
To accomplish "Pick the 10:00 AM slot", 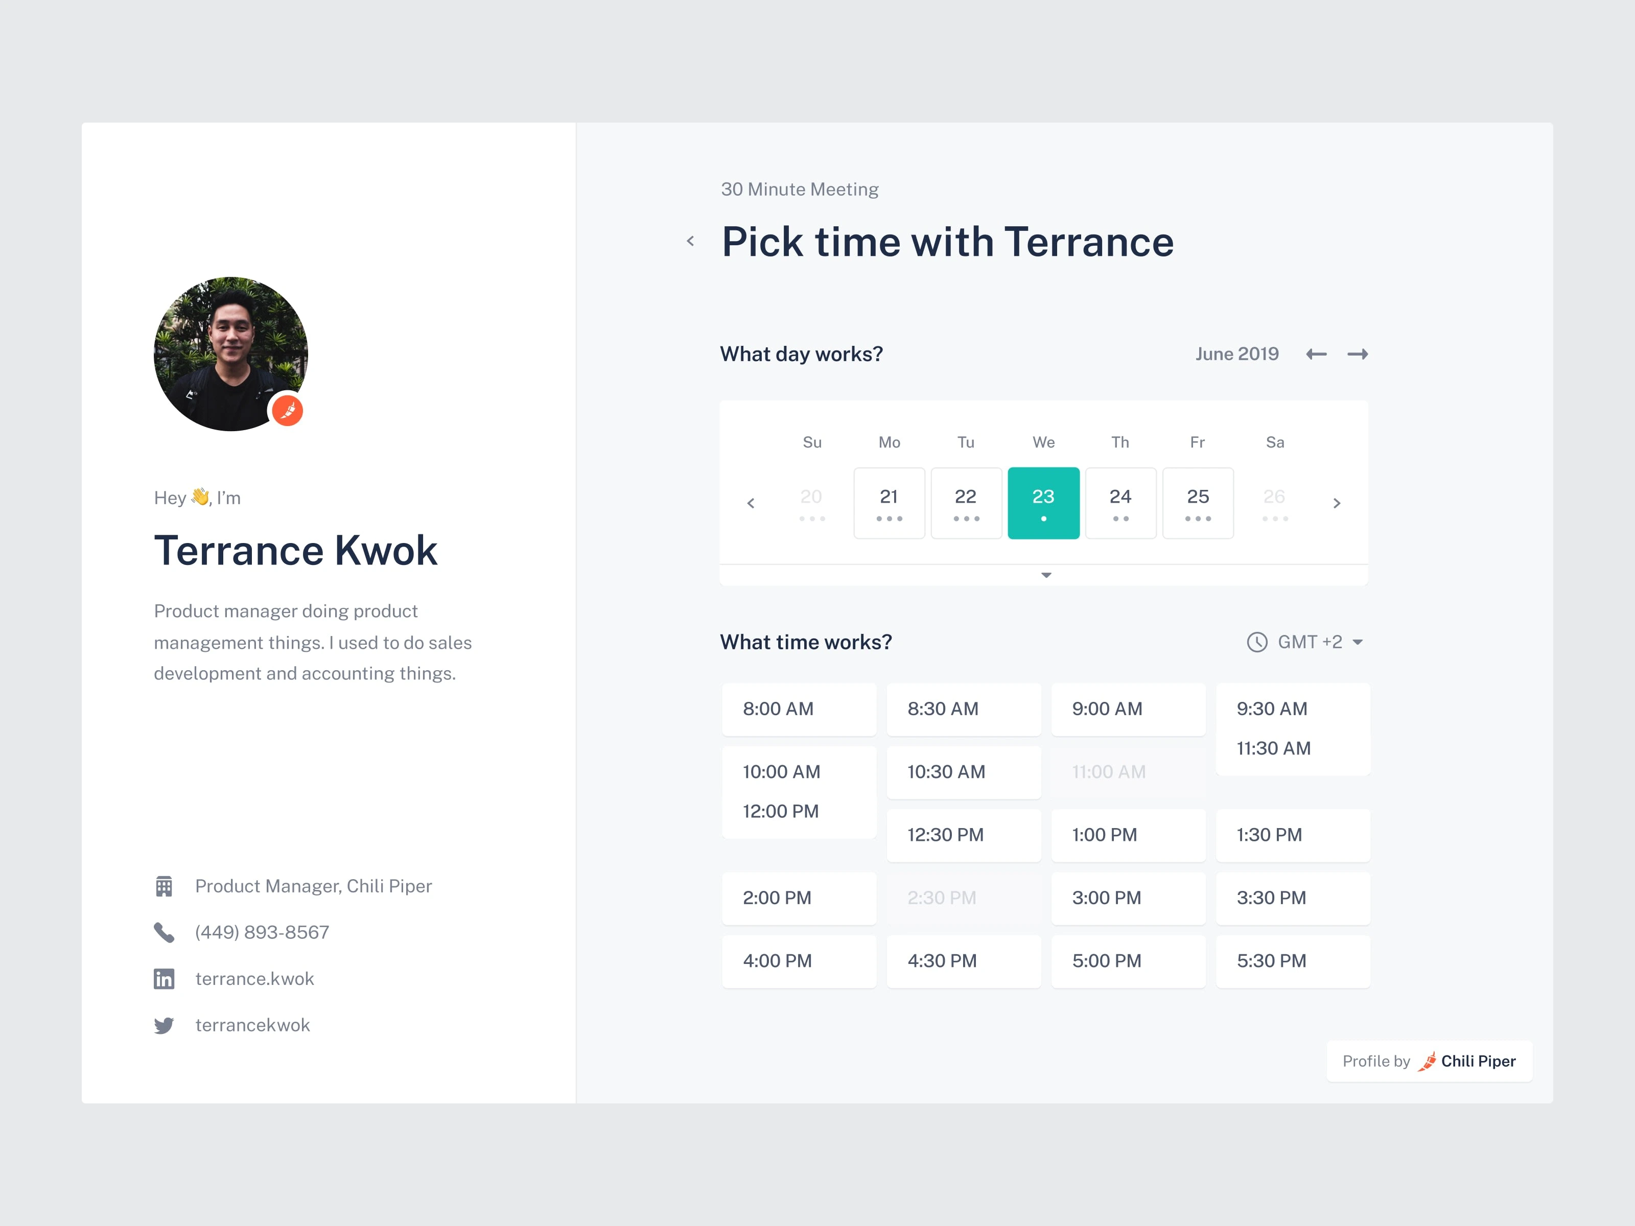I will pyautogui.click(x=781, y=772).
